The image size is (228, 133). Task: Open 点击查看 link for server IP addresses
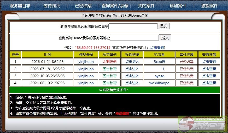(157, 48)
